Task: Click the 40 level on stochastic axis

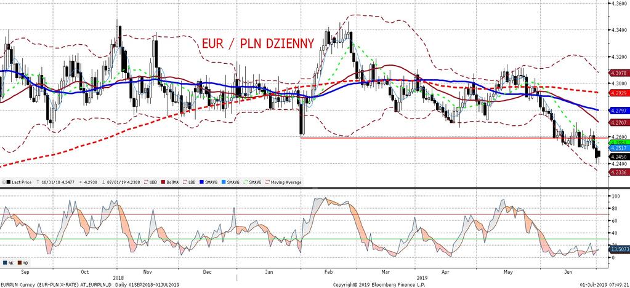Action: pyautogui.click(x=613, y=233)
